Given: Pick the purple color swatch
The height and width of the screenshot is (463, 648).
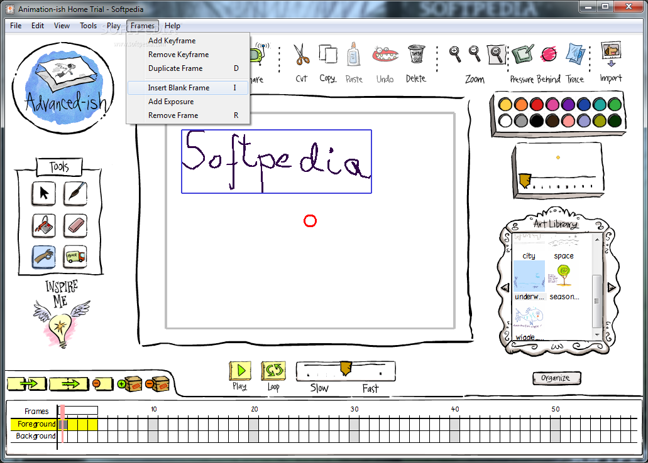Looking at the screenshot, I should pos(568,104).
